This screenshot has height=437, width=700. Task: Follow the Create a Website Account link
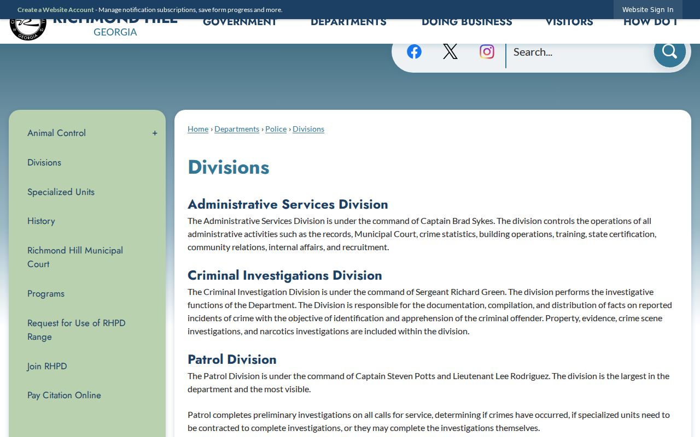(56, 10)
